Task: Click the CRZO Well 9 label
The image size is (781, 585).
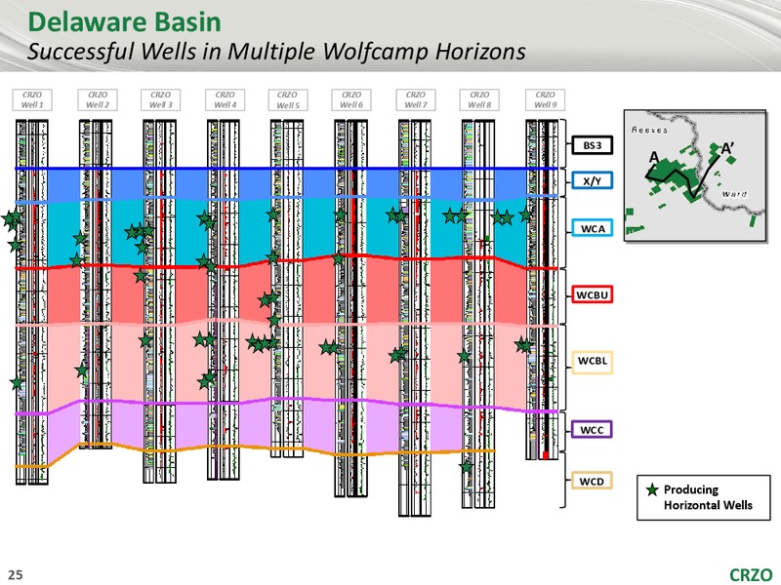Action: point(545,99)
